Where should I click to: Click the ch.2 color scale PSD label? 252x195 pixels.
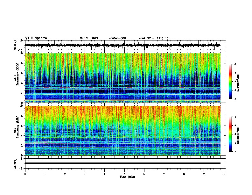coord(238,135)
